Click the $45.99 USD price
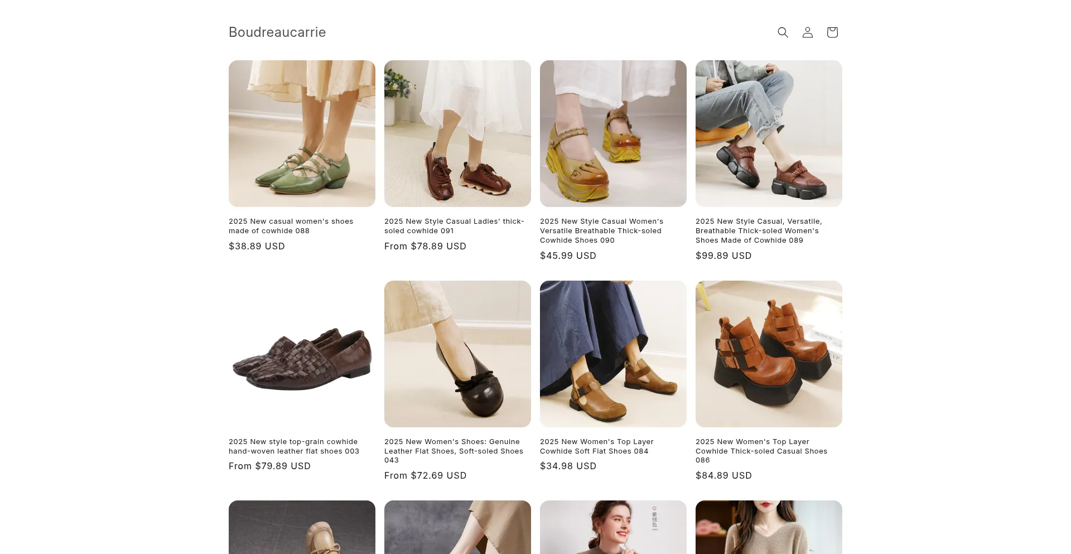 [x=568, y=256]
